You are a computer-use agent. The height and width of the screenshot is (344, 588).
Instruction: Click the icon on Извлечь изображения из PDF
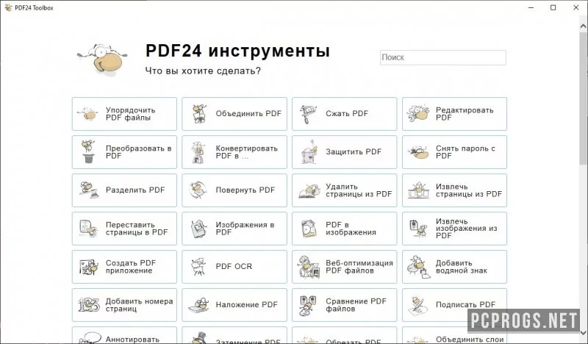pos(418,228)
